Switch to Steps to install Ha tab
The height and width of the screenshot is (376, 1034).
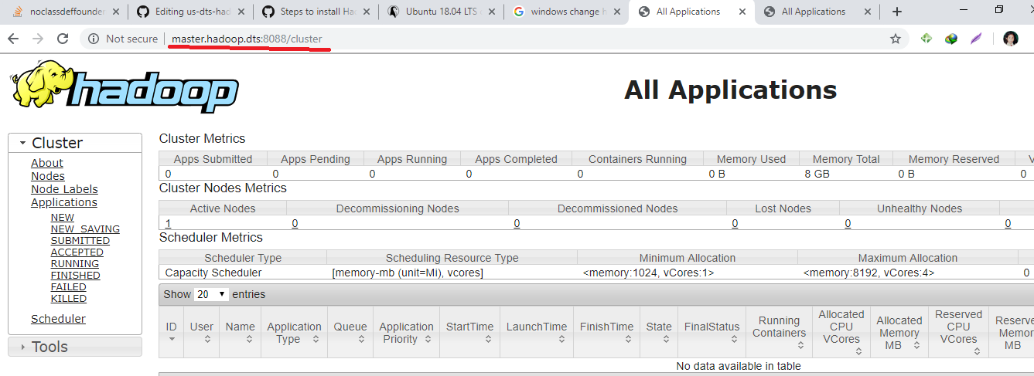(x=317, y=12)
